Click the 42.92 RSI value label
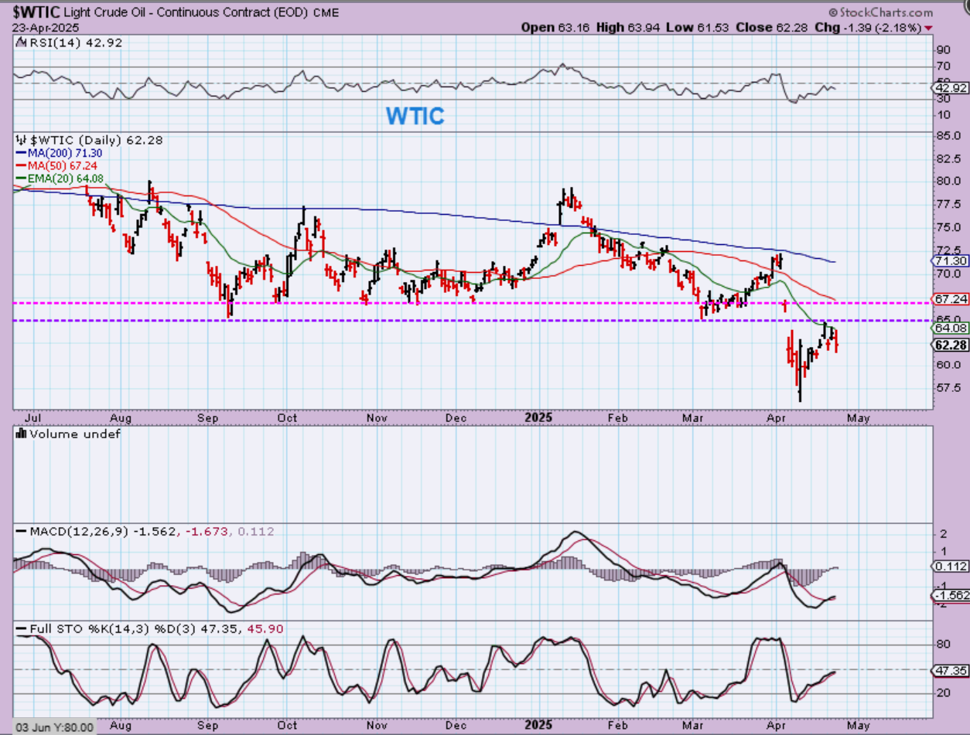 coord(948,88)
